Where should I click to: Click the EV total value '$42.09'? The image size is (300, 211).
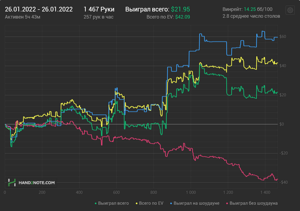(x=183, y=17)
